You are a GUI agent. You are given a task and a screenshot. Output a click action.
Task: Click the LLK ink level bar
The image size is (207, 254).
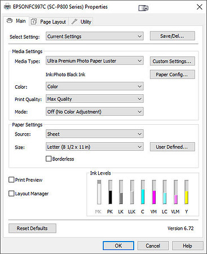(132, 192)
